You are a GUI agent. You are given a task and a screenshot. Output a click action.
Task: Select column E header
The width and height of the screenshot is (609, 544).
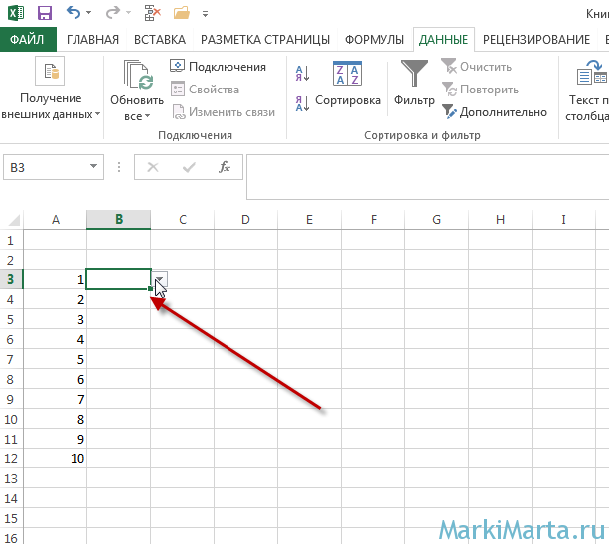[x=310, y=220]
